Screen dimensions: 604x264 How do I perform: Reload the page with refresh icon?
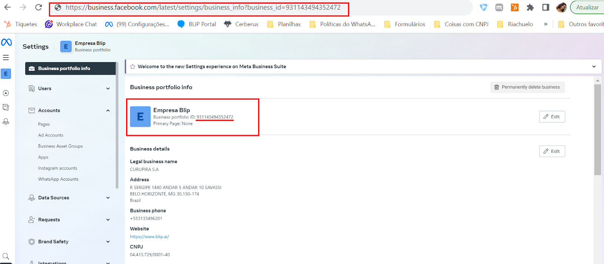tap(39, 7)
